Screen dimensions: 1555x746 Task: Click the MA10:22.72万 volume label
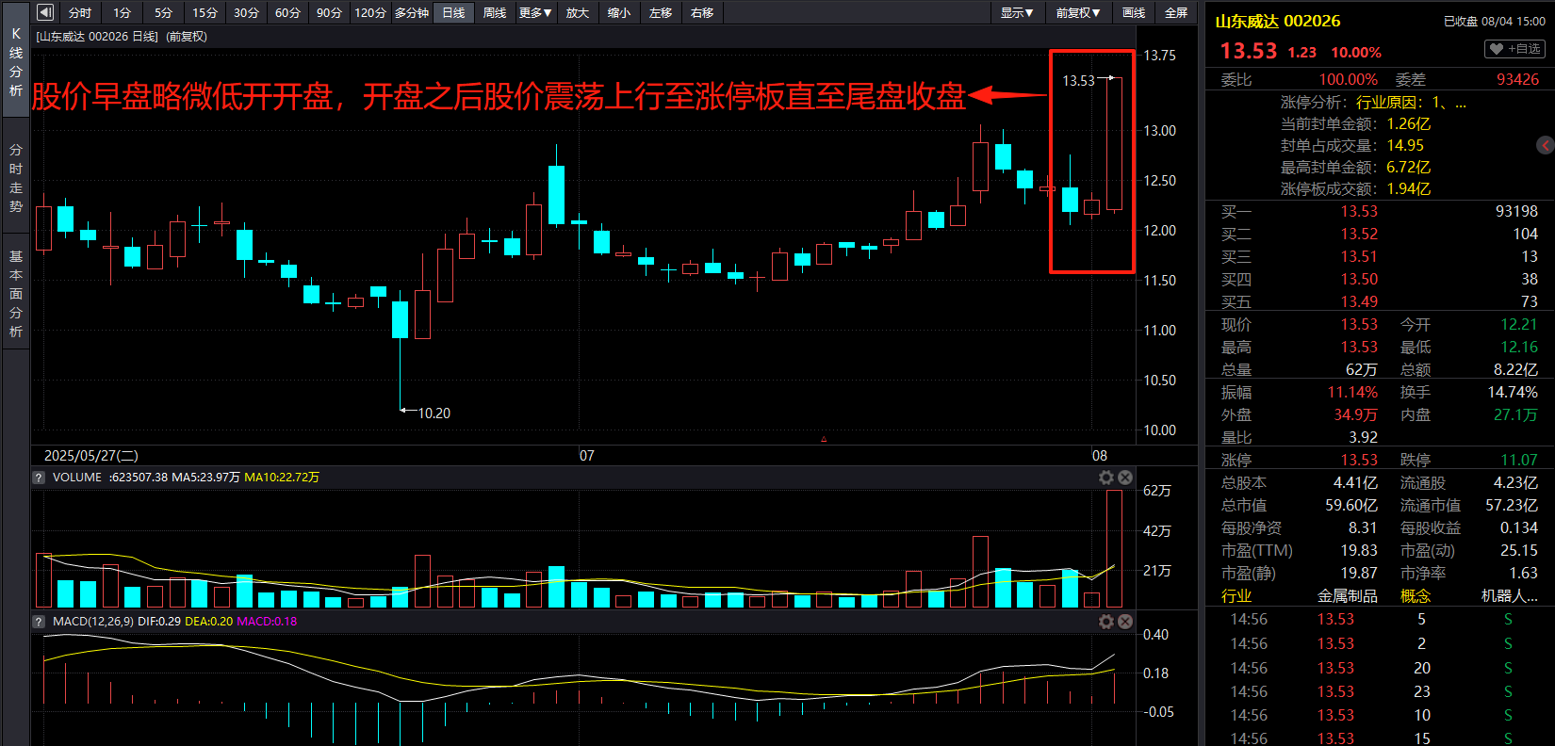point(282,478)
